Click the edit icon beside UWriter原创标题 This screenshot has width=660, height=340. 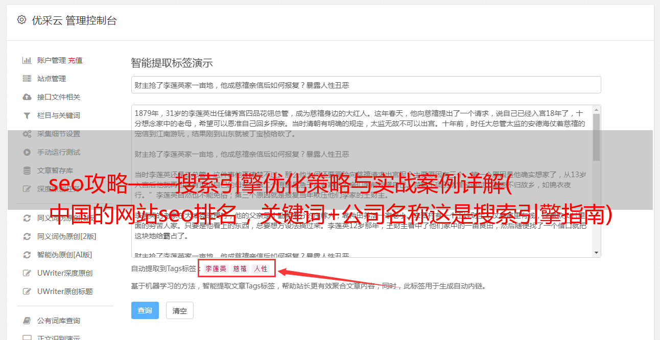(x=27, y=292)
